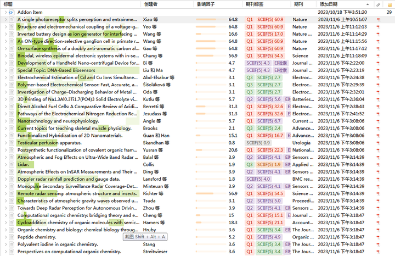Sort by the 添加日期 column header
Image resolution: width=395 pixels, height=256 pixels.
click(329, 4)
